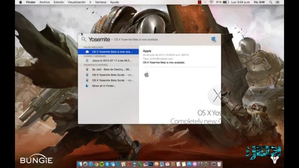
Task: Open the Trash in the Dock
Action: coord(219,164)
